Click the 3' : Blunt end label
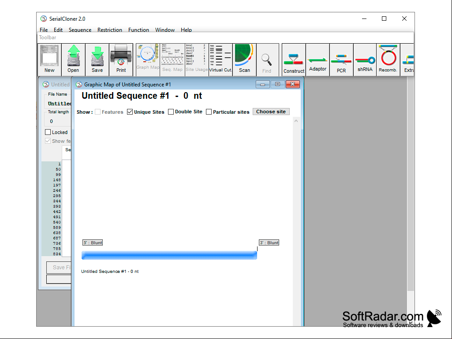The image size is (452, 339). pyautogui.click(x=269, y=243)
